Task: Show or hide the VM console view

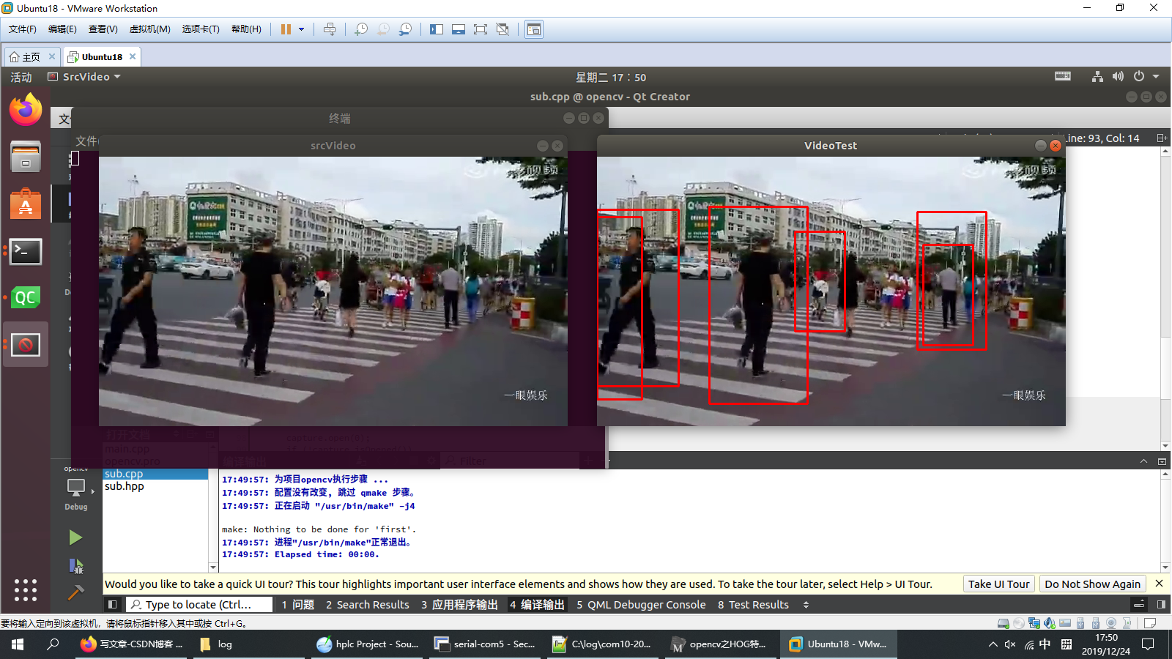Action: pyautogui.click(x=534, y=29)
